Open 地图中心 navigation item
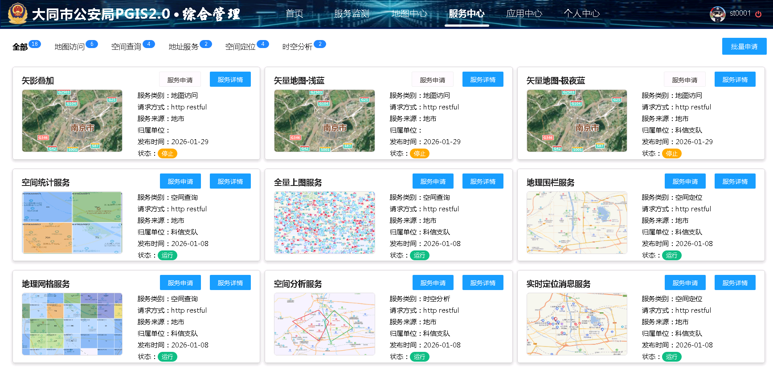Image resolution: width=773 pixels, height=383 pixels. (409, 14)
